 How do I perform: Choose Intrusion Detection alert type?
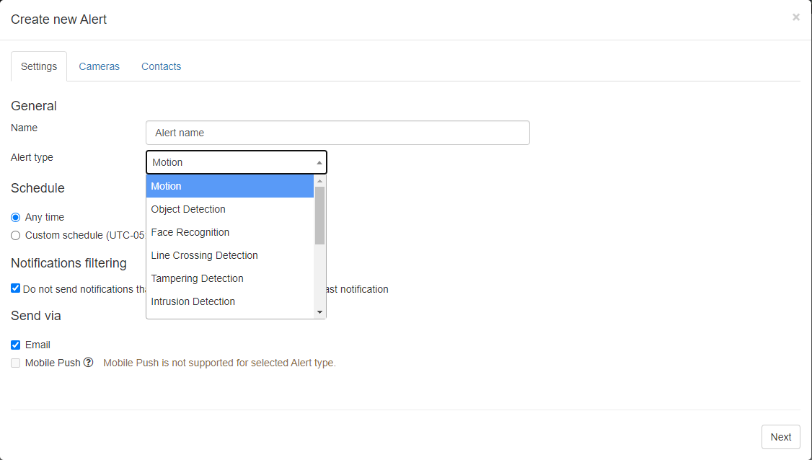[230, 301]
